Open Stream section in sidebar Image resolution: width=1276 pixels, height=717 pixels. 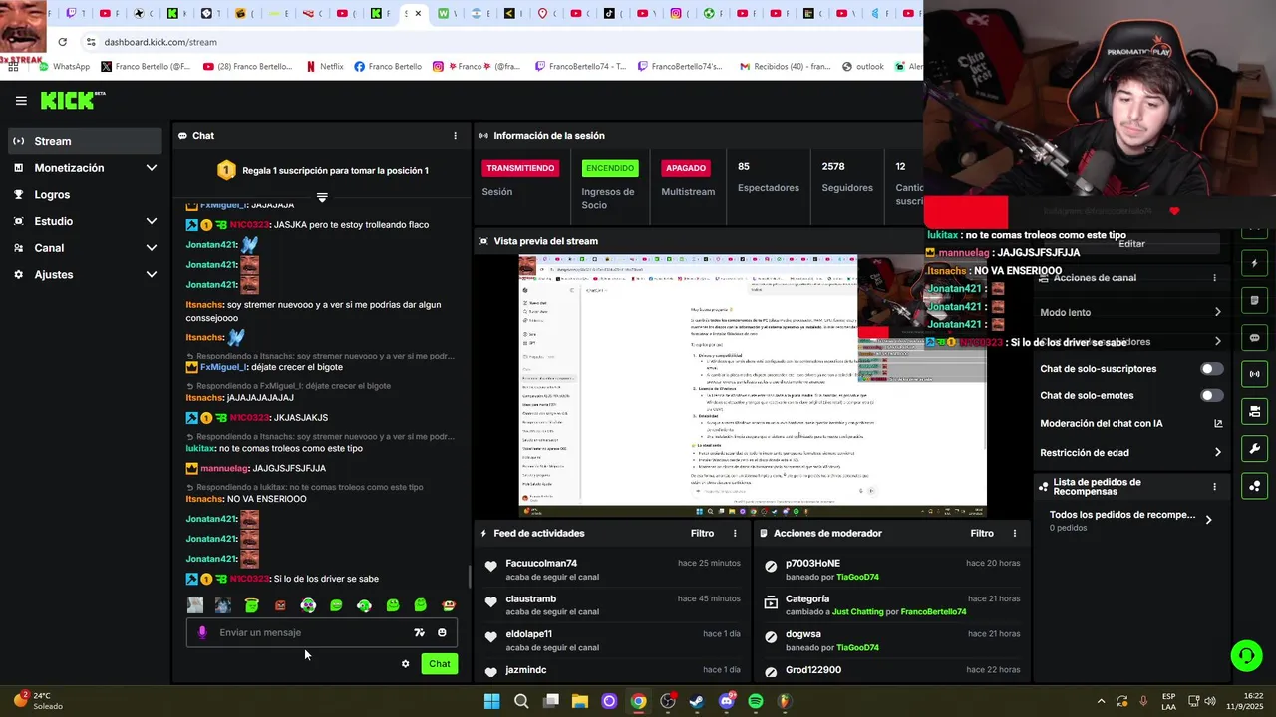85,141
